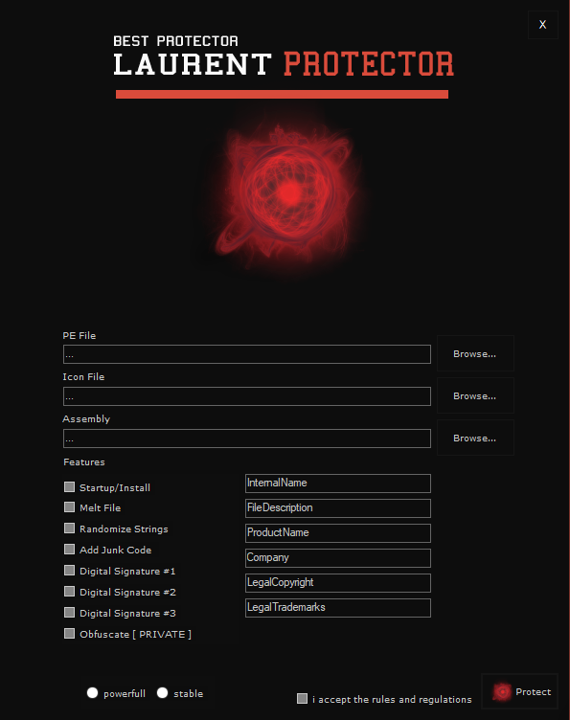This screenshot has height=720, width=570.
Task: Enable Digital Signature #2
Action: pyautogui.click(x=69, y=592)
